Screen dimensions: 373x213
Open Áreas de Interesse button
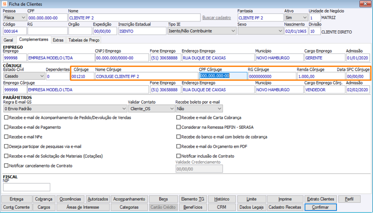pyautogui.click(x=83, y=207)
